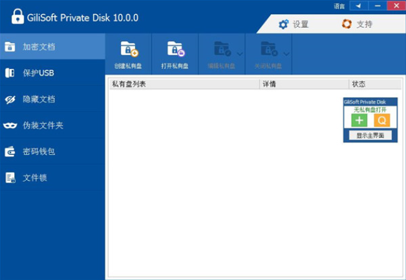The image size is (406, 280).
Task: Open the 密码钱包 password wallet section
Action: (39, 152)
